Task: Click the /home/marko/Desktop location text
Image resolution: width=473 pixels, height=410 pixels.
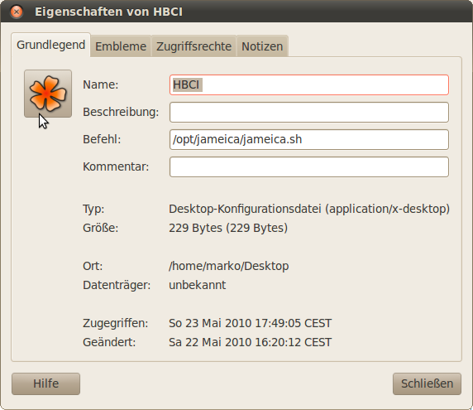Action: tap(229, 266)
